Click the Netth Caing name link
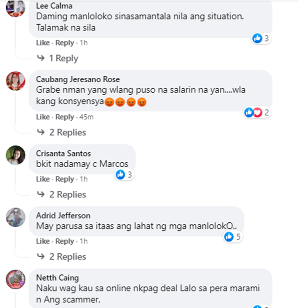This screenshot has width=298, height=308. [58, 277]
